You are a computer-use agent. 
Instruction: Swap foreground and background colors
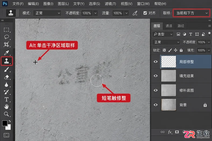pyautogui.click(x=10, y=121)
